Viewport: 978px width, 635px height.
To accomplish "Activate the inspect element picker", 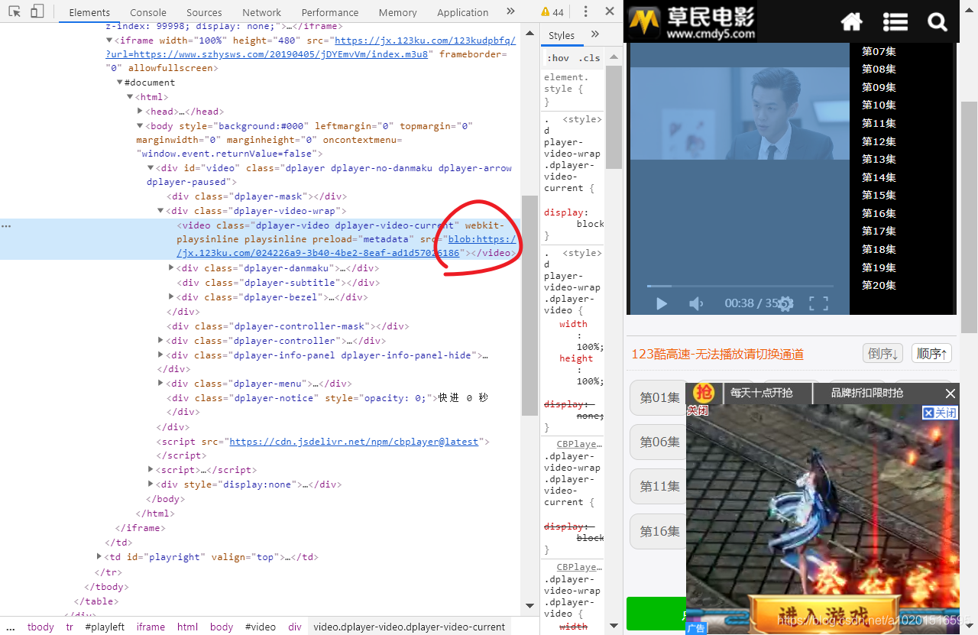I will coord(15,11).
